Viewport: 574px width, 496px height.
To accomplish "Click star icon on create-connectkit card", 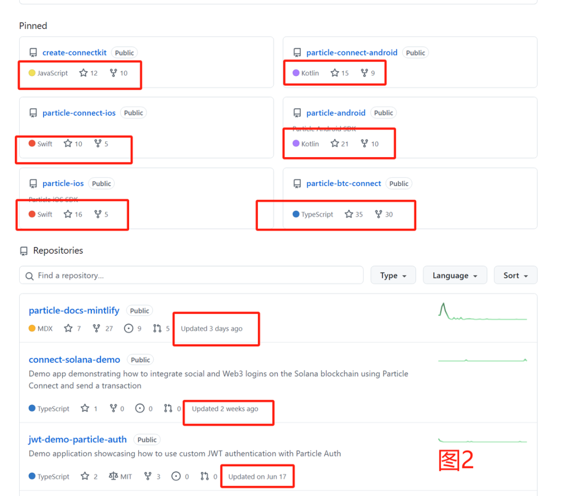I will pyautogui.click(x=83, y=73).
